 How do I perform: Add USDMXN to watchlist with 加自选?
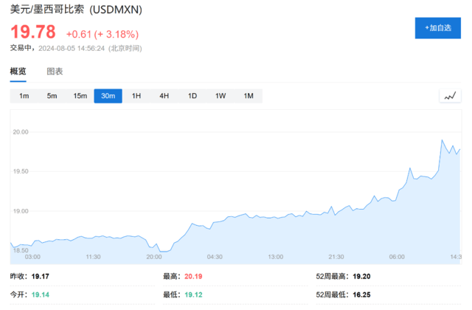[437, 27]
